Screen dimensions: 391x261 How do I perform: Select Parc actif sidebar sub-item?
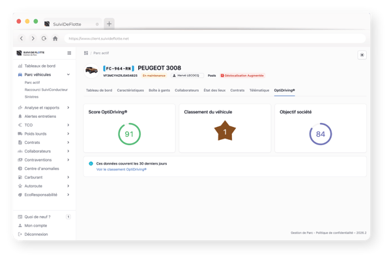pyautogui.click(x=32, y=83)
